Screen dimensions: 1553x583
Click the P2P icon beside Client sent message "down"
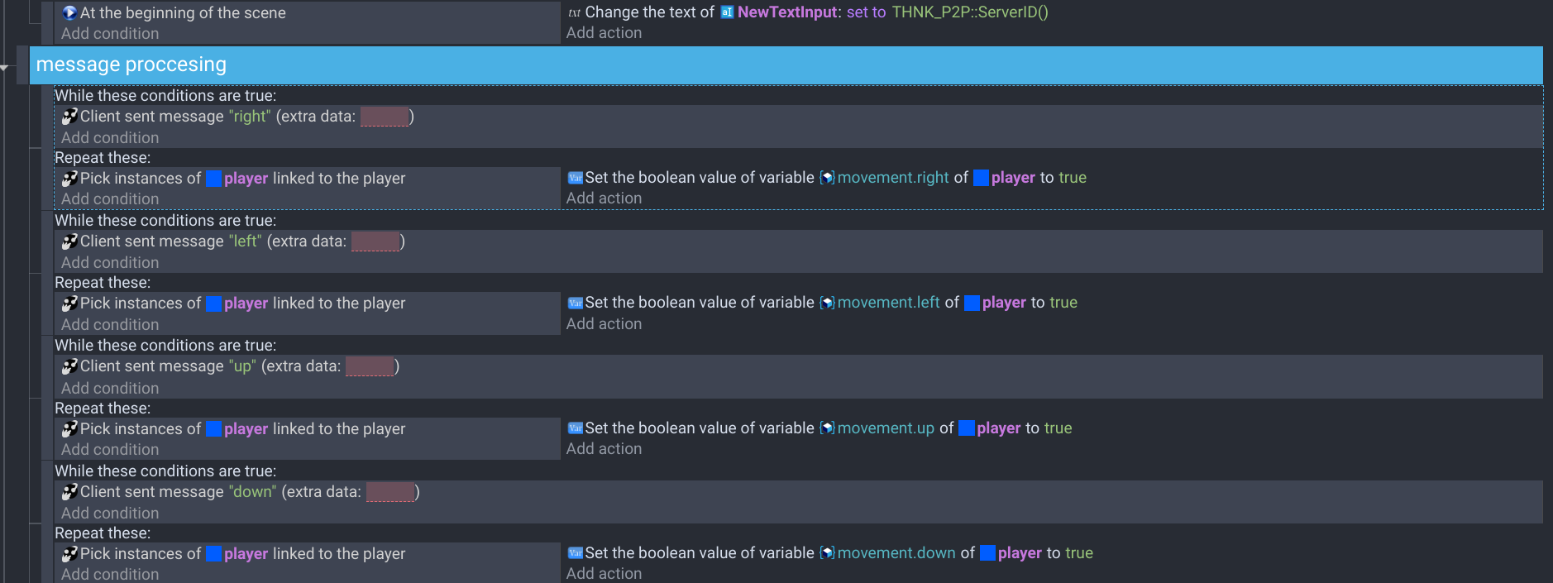(x=69, y=492)
